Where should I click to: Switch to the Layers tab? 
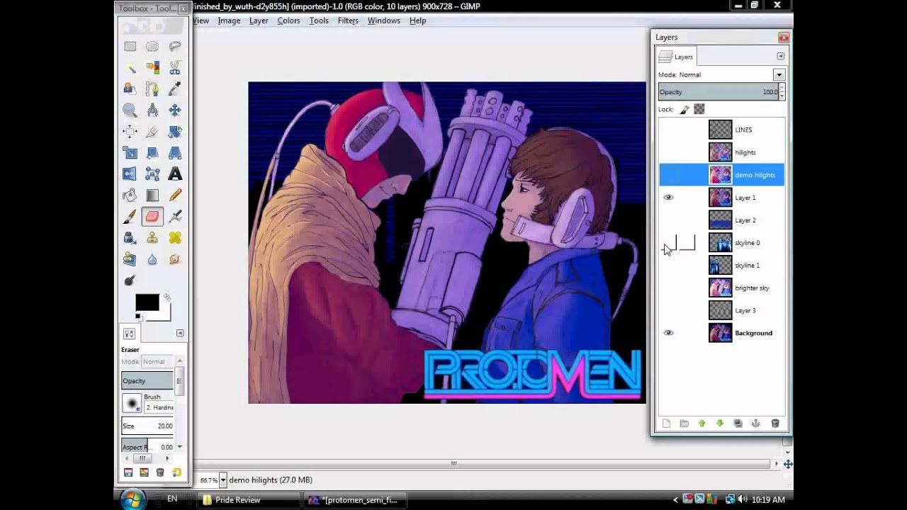click(677, 57)
